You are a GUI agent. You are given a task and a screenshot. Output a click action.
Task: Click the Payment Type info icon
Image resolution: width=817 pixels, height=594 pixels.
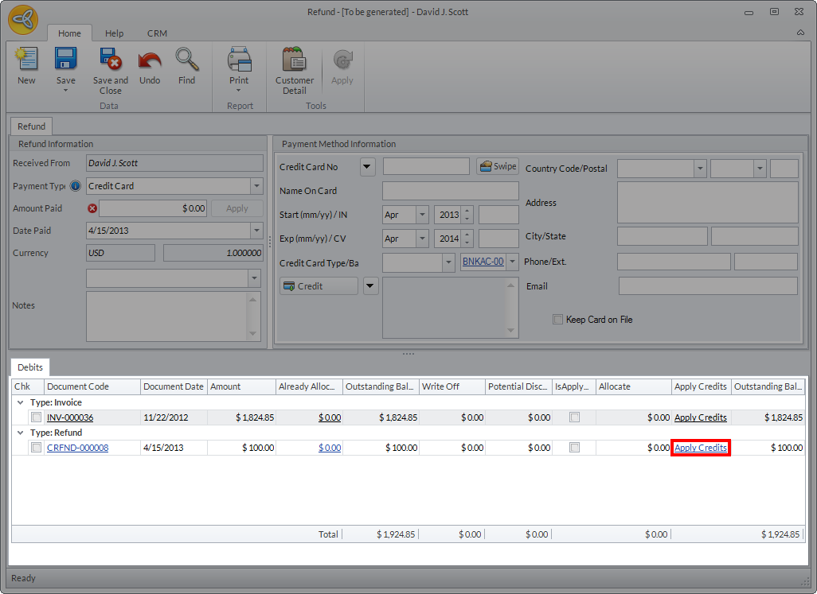[x=76, y=186]
